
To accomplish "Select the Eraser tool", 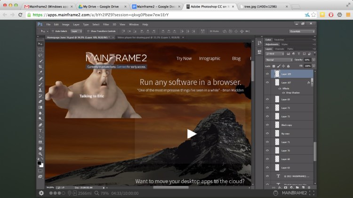I will 40,101.
